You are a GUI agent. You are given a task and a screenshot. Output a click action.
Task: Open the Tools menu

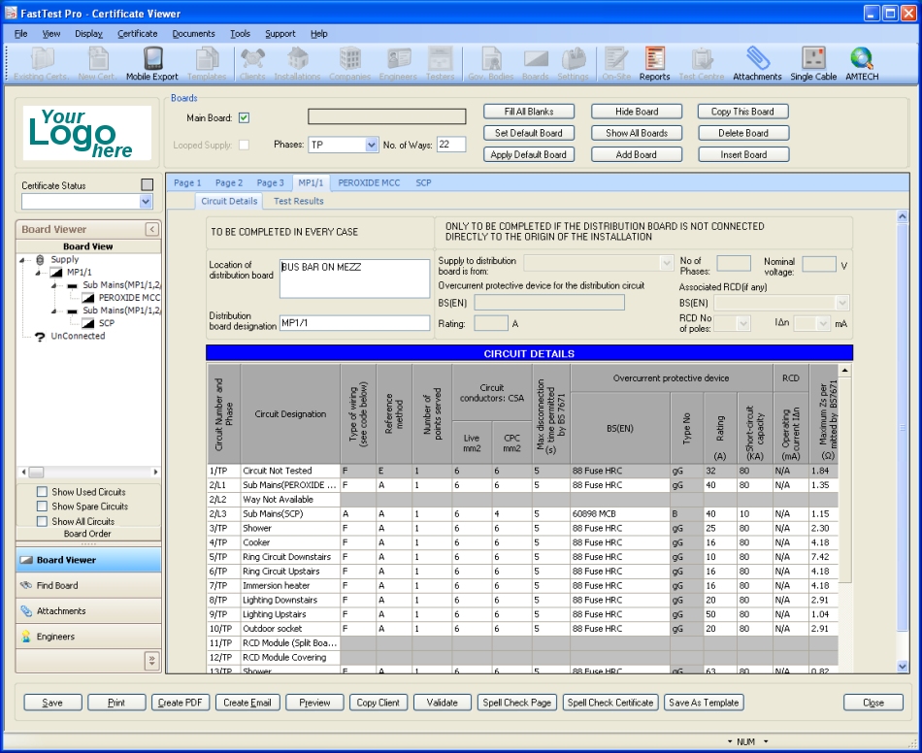click(240, 34)
